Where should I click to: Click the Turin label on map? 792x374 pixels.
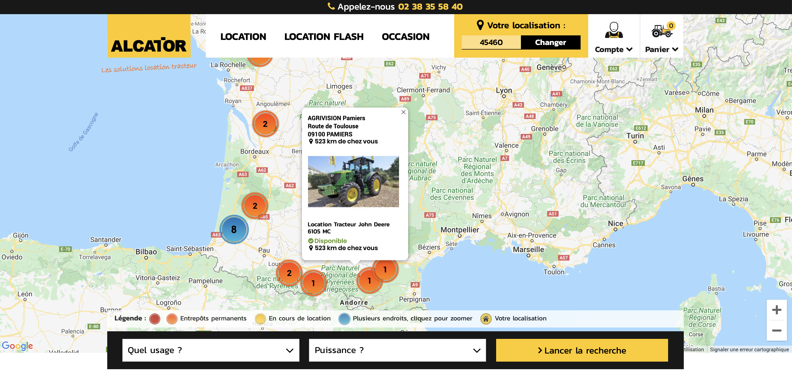pos(635,136)
